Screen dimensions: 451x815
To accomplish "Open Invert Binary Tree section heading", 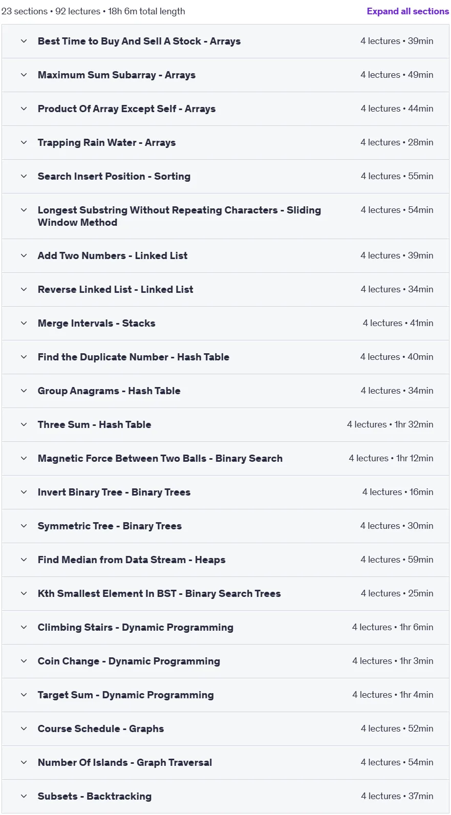I will click(x=114, y=492).
